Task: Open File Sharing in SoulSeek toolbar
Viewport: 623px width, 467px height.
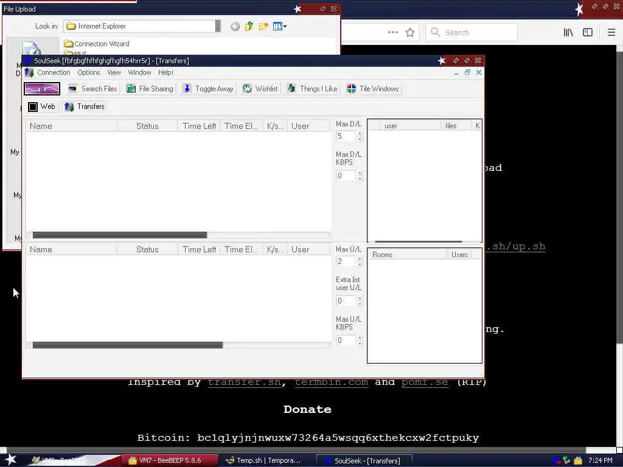Action: (150, 89)
